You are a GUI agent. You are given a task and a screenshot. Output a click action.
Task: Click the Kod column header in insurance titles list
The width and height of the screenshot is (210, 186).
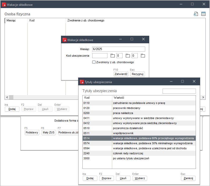point(97,98)
